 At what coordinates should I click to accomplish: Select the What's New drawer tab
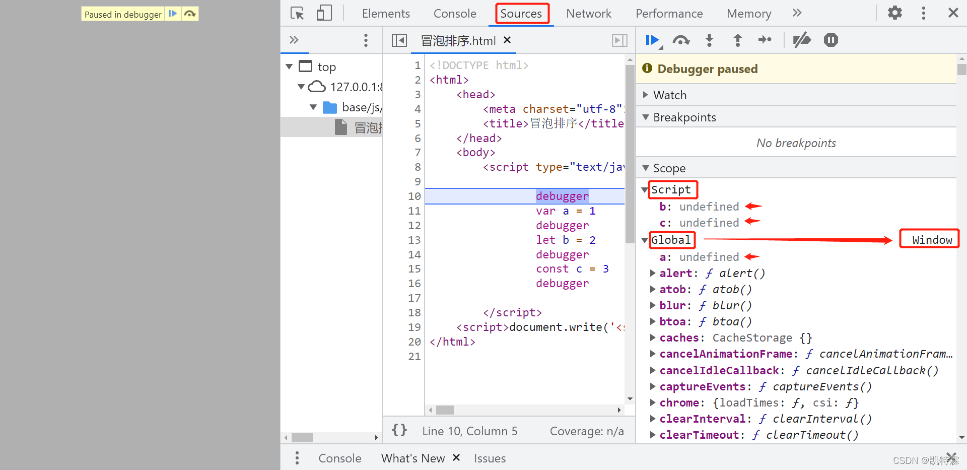coord(413,458)
